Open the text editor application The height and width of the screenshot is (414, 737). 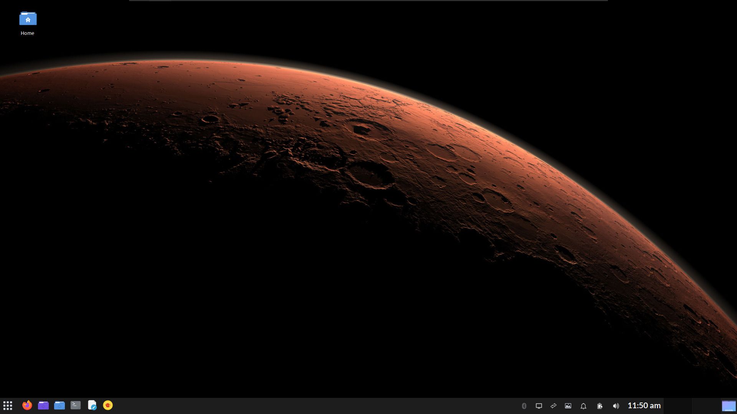(x=92, y=405)
